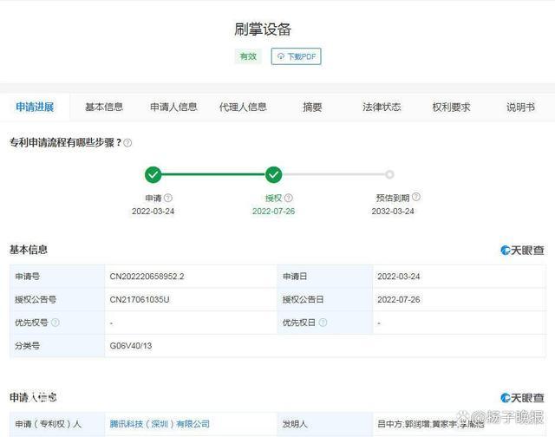Click the help icon beside 优先权号
Screen dimensions: 555x437
[55, 323]
